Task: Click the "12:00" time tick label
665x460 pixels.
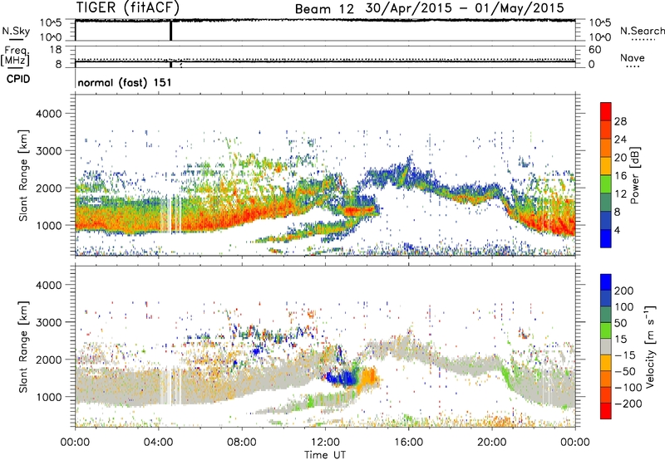Action: point(325,443)
